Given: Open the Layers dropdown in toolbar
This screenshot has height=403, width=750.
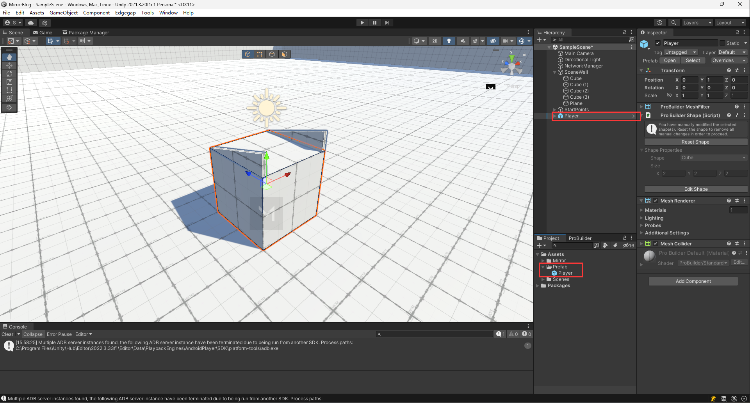Looking at the screenshot, I should pyautogui.click(x=697, y=23).
